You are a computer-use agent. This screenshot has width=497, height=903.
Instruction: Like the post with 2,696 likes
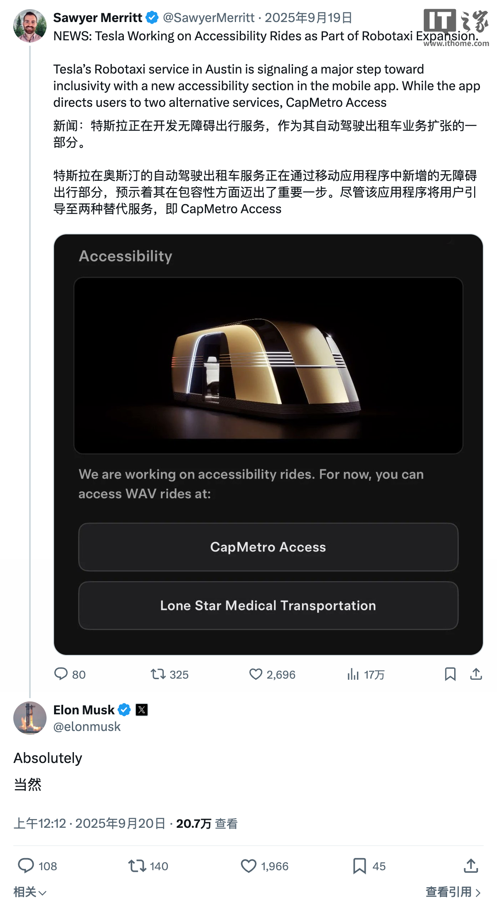[x=256, y=674]
